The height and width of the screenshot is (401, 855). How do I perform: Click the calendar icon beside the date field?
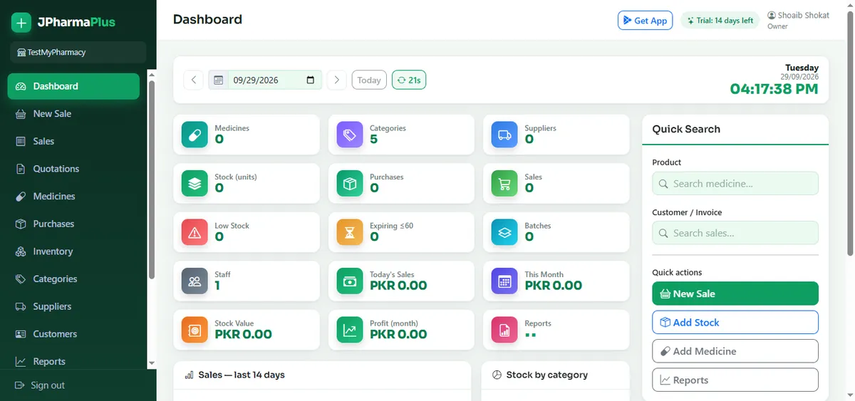(x=219, y=80)
